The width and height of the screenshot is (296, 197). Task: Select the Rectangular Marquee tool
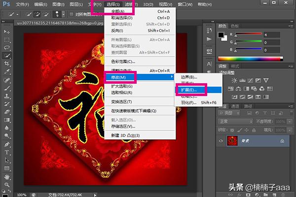[7, 40]
